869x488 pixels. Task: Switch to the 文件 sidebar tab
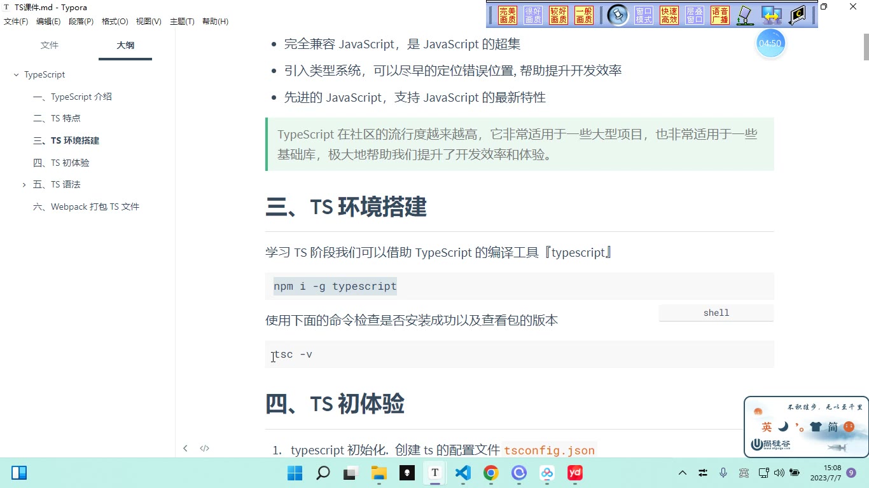click(x=50, y=45)
